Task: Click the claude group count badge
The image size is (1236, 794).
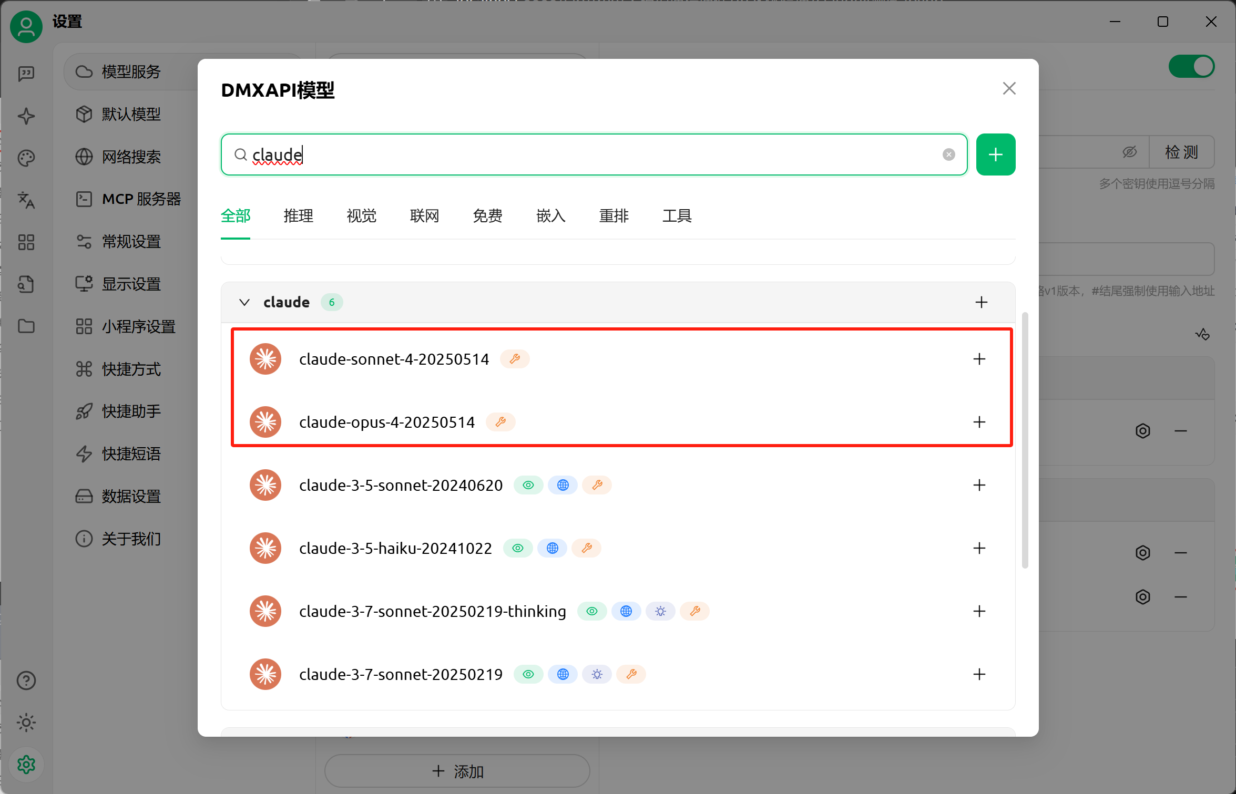Action: click(332, 302)
